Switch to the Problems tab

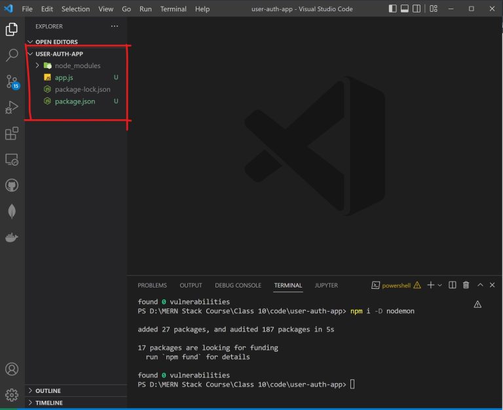coord(153,285)
